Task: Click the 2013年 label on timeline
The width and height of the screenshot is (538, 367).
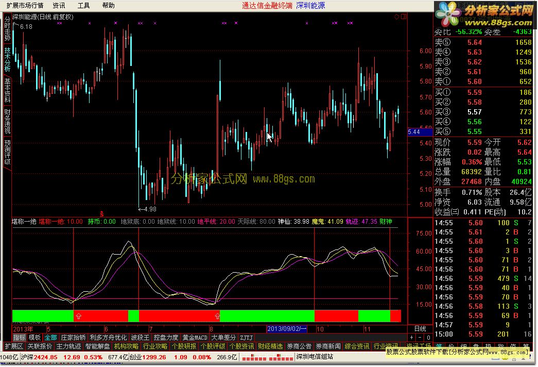Action: click(23, 329)
